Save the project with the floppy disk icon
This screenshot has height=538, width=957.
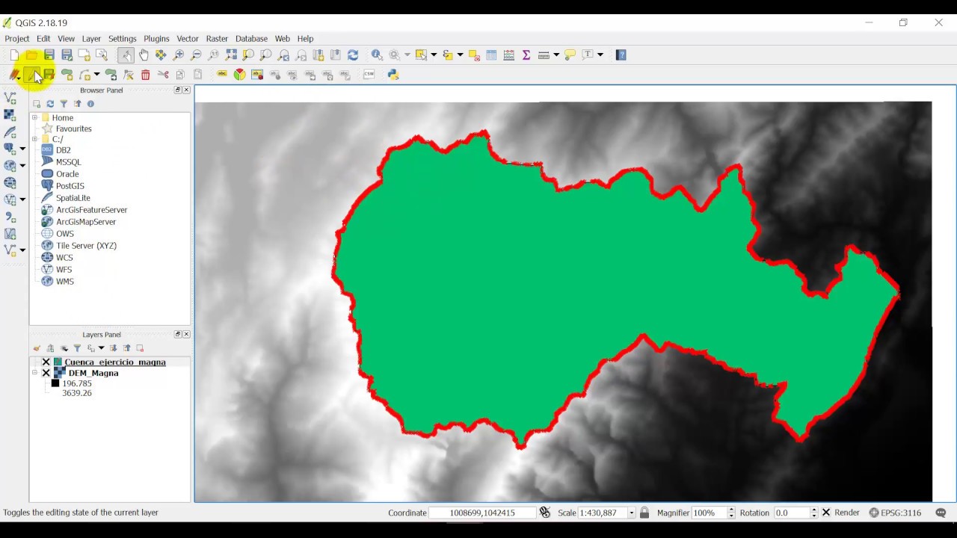pos(49,55)
